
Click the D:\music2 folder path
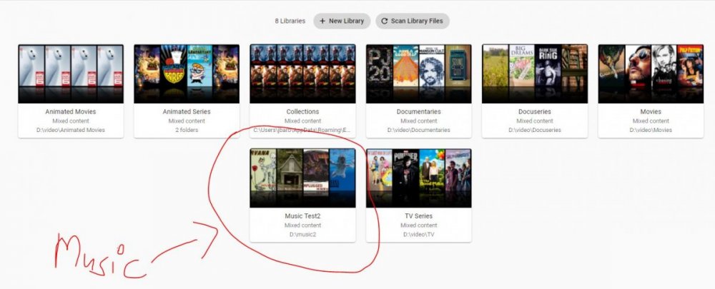302,235
